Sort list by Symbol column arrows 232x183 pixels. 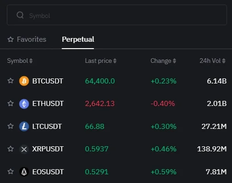coord(31,61)
